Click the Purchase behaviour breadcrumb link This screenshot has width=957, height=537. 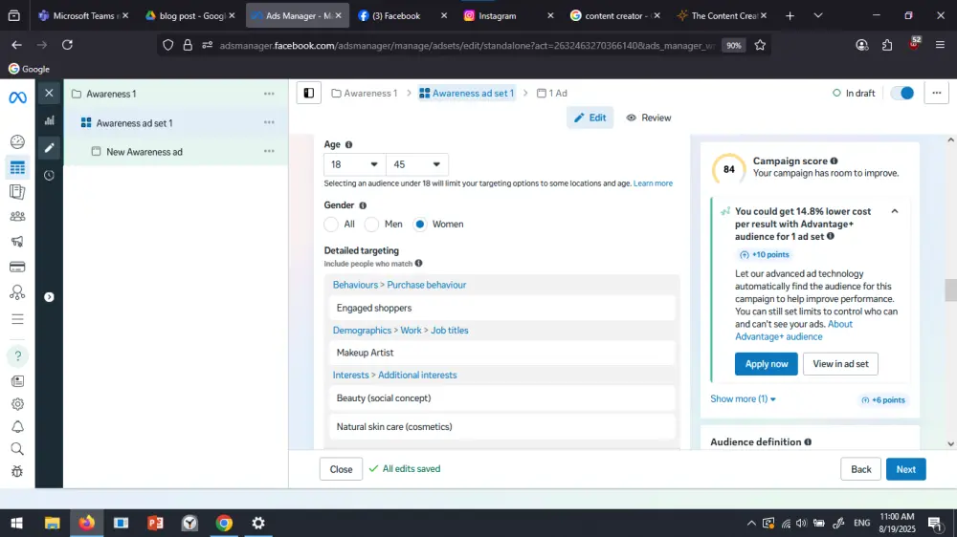426,285
